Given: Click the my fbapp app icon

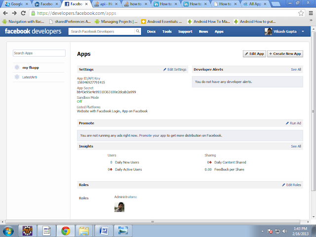Looking at the screenshot, I should click(17, 68).
